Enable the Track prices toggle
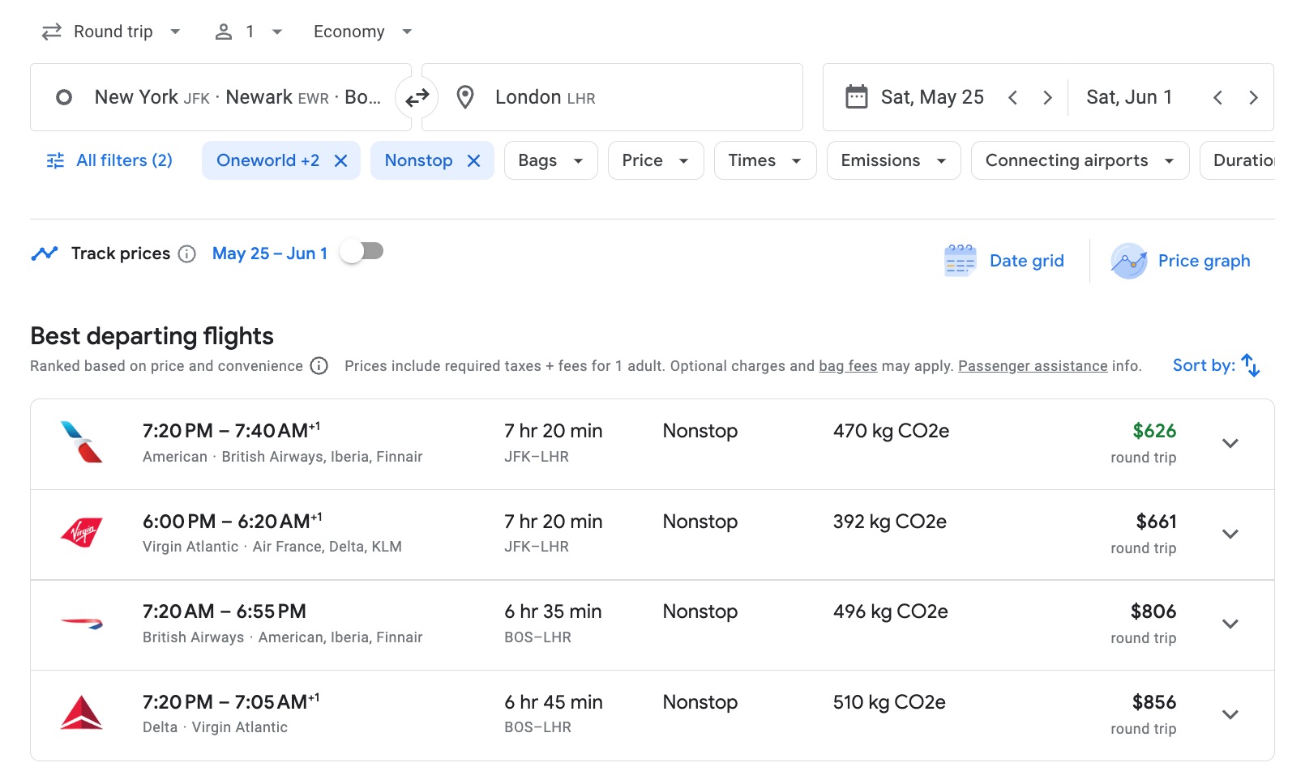1305x784 pixels. tap(362, 252)
